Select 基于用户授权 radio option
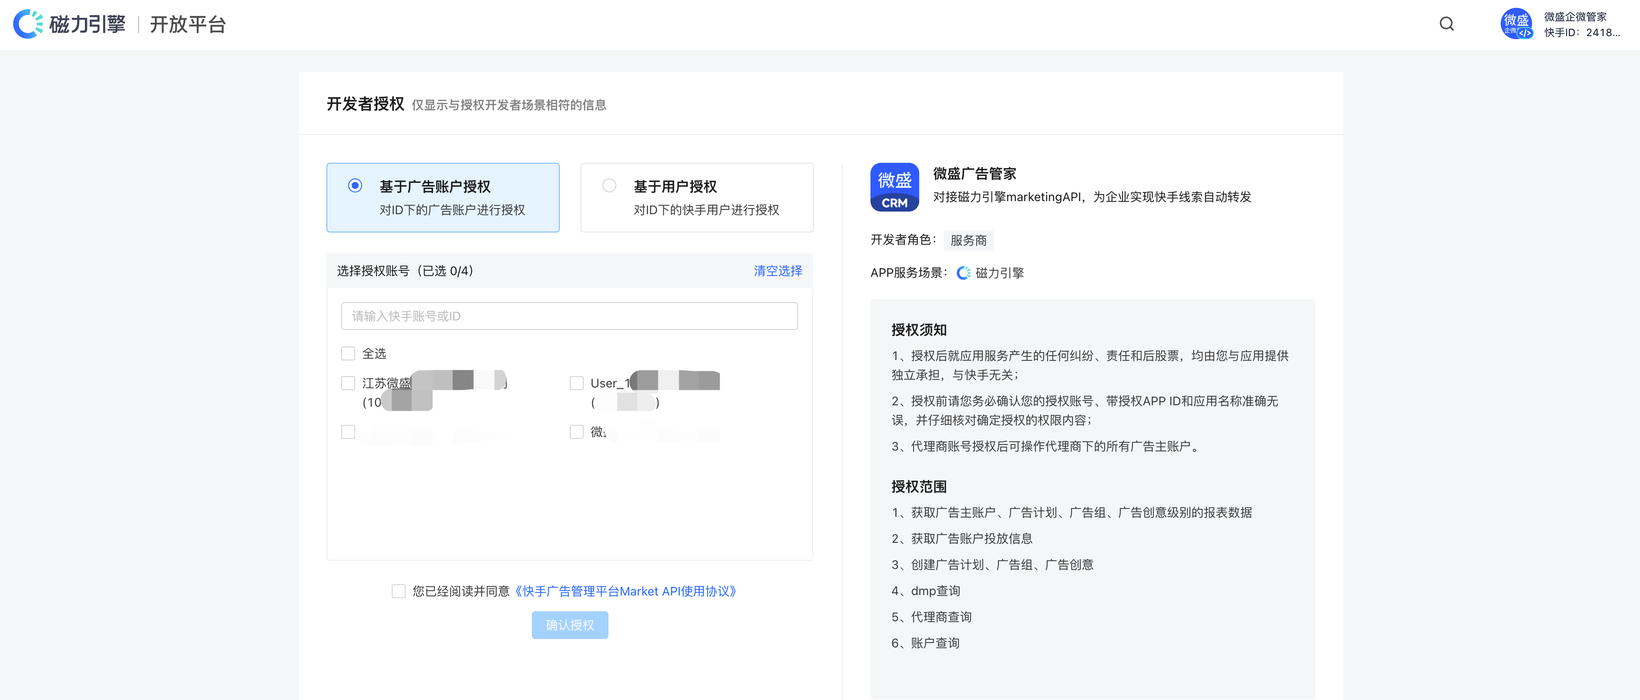Image resolution: width=1640 pixels, height=700 pixels. pos(609,185)
